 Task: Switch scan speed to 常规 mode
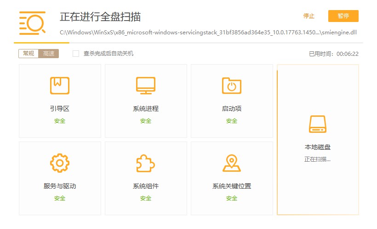(x=29, y=54)
